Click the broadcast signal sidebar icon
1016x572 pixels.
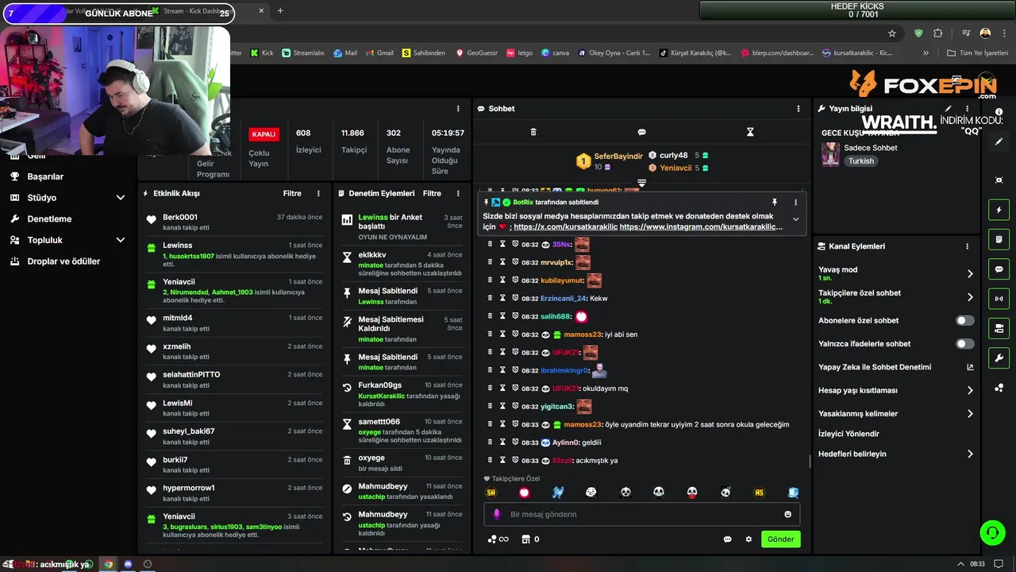999,299
